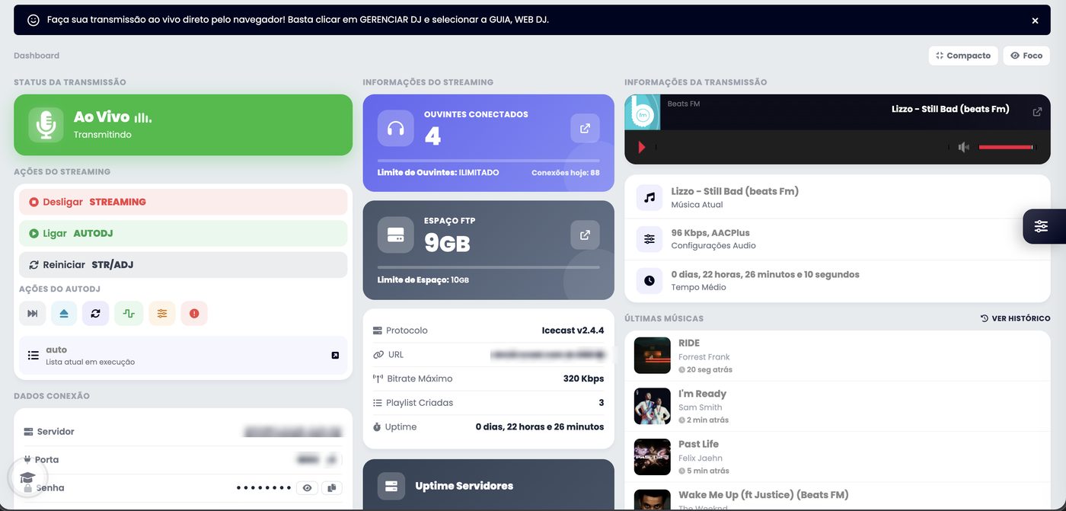
Task: Click the Configurações Audio sliders icon
Action: [649, 239]
